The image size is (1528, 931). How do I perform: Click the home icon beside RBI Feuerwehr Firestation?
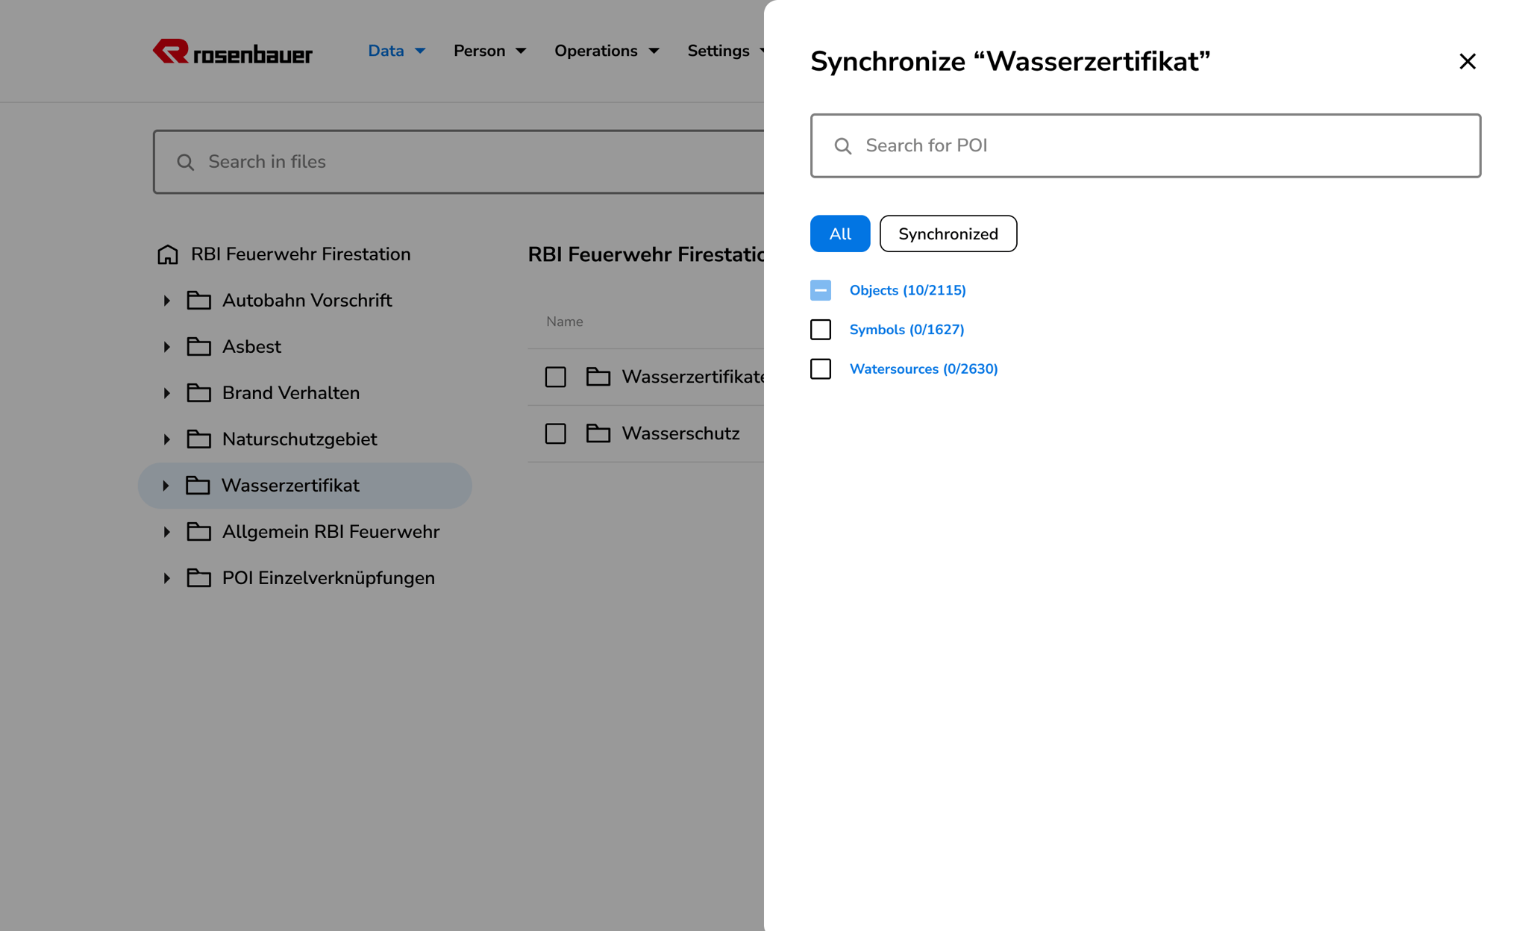coord(167,254)
